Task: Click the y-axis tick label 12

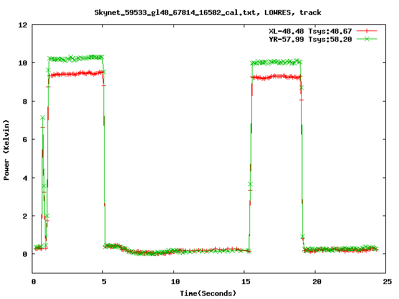Action: [22, 25]
